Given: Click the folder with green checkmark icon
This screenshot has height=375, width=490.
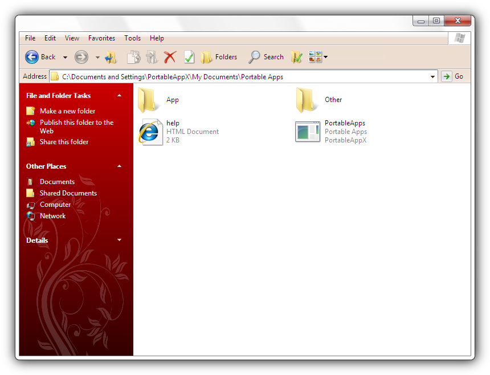Looking at the screenshot, I should coord(296,57).
